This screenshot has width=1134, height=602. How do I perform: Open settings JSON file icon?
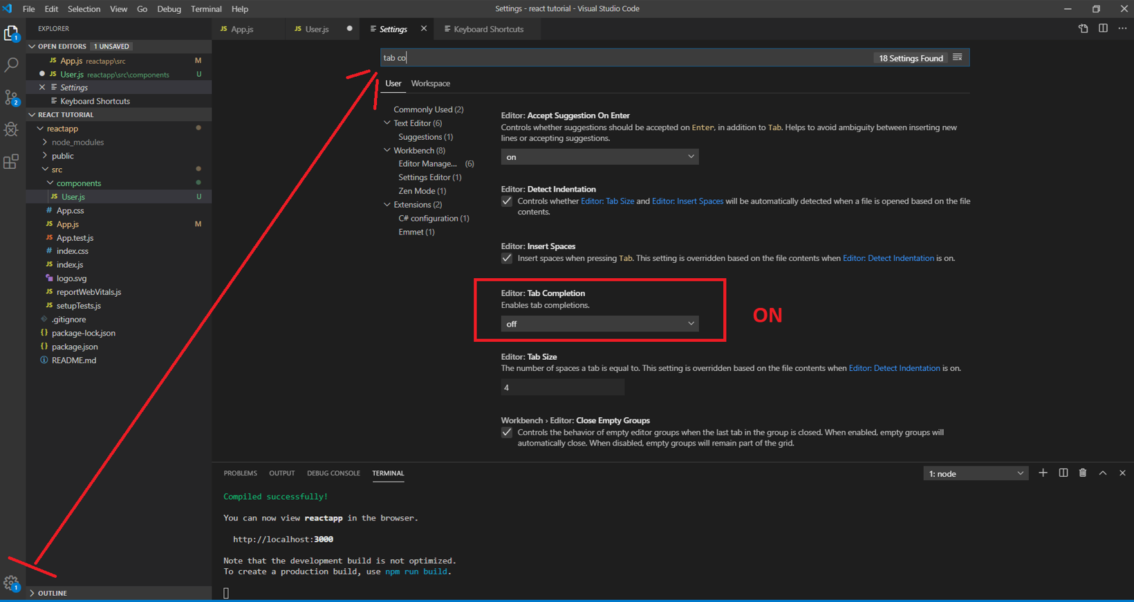coord(1083,28)
